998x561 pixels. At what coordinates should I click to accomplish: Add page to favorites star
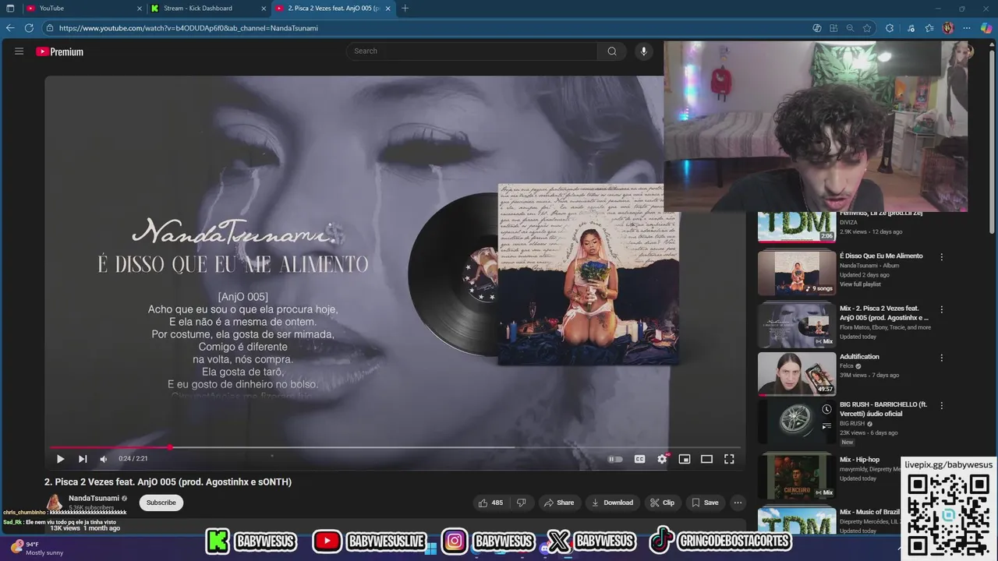(867, 28)
